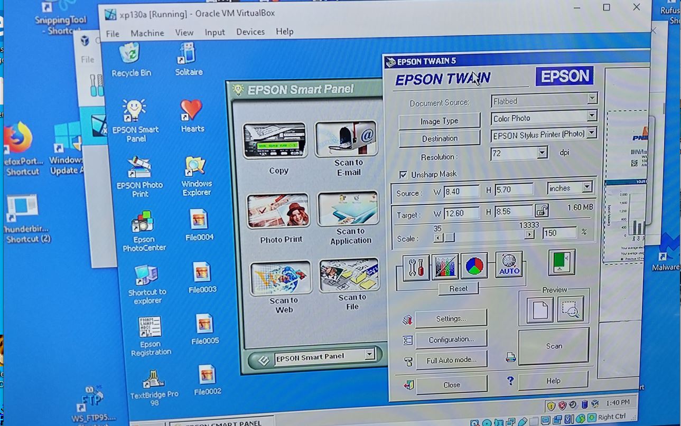The height and width of the screenshot is (426, 681).
Task: Launch Scan to Application in Smart Panel
Action: [x=348, y=209]
